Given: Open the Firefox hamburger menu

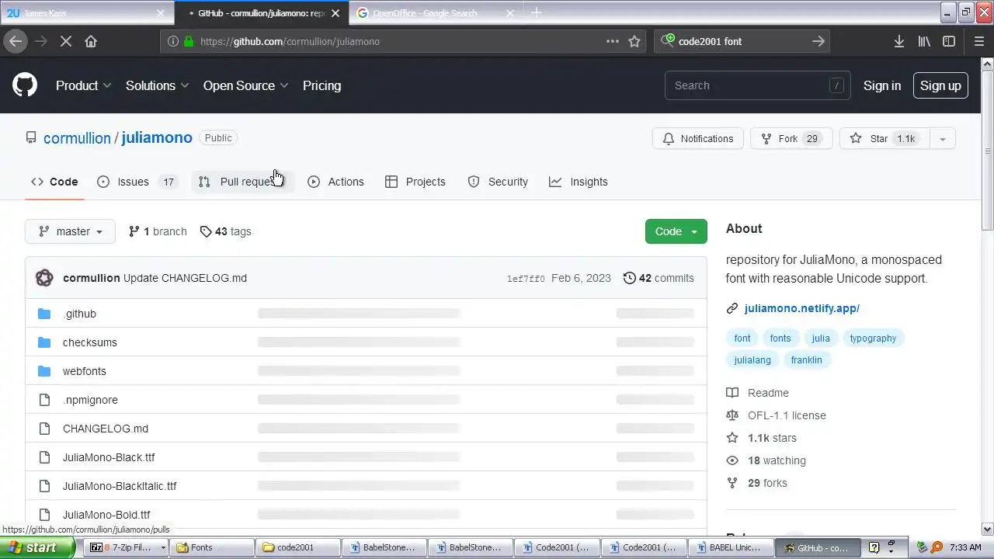Looking at the screenshot, I should 979,41.
